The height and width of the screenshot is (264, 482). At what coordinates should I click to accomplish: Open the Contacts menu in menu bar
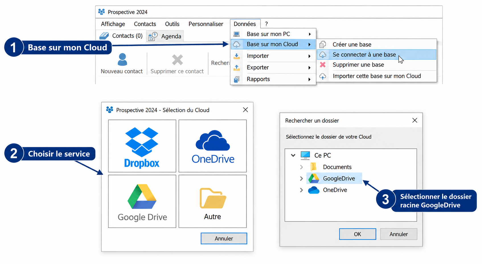(145, 24)
